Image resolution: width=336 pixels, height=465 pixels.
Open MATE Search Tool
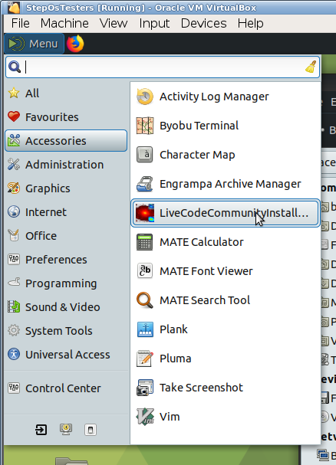226,300
